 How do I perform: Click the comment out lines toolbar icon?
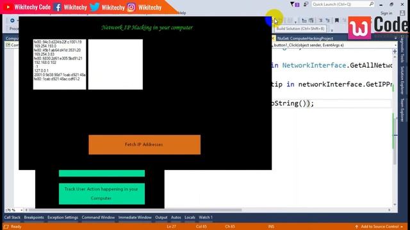(x=320, y=20)
